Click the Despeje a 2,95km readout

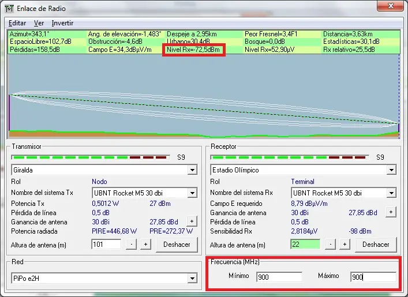click(192, 34)
